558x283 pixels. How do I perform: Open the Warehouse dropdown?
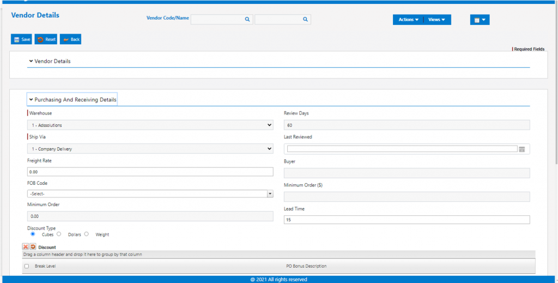click(150, 125)
